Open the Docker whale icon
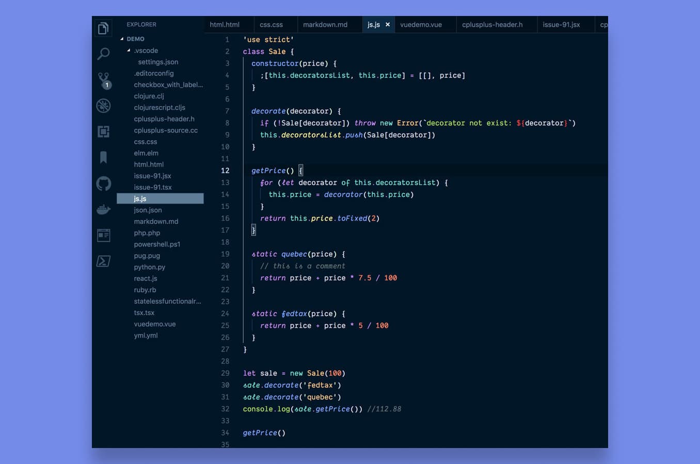Image resolution: width=700 pixels, height=464 pixels. click(103, 209)
